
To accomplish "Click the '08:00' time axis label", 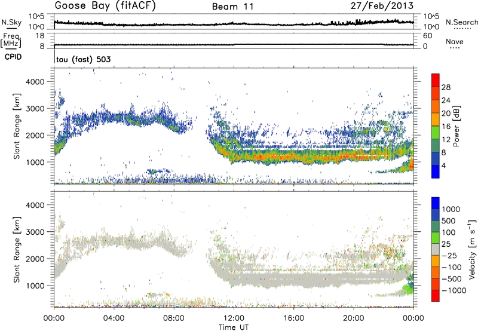I will point(174,318).
